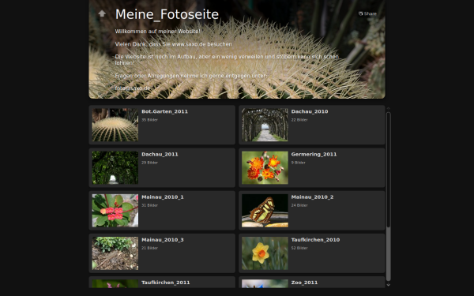
Task: Click the '24 Bilder' count text
Action: pyautogui.click(x=299, y=205)
